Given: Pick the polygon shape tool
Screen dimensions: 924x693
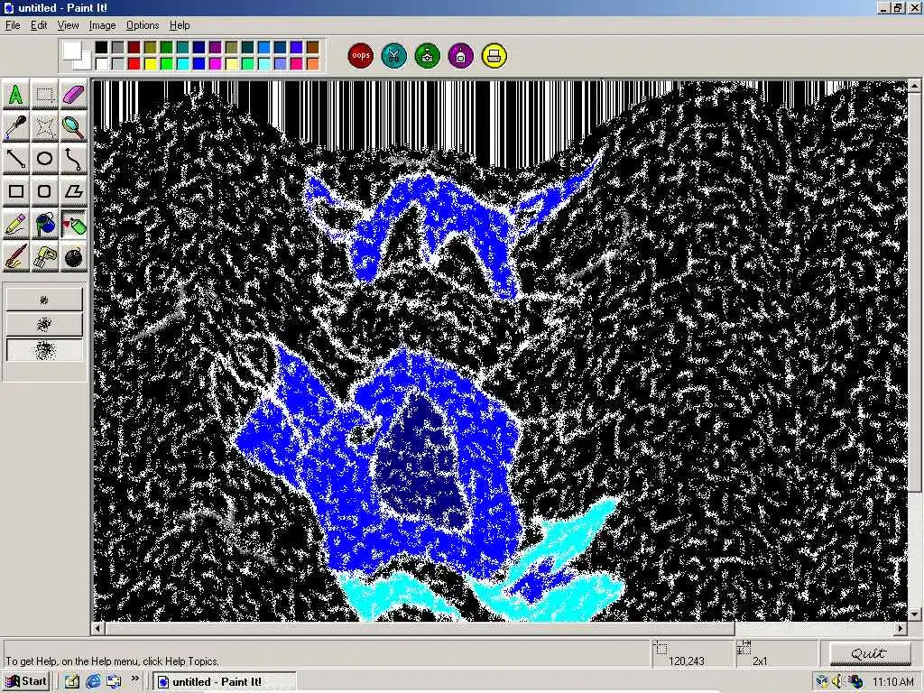Looking at the screenshot, I should coord(74,191).
